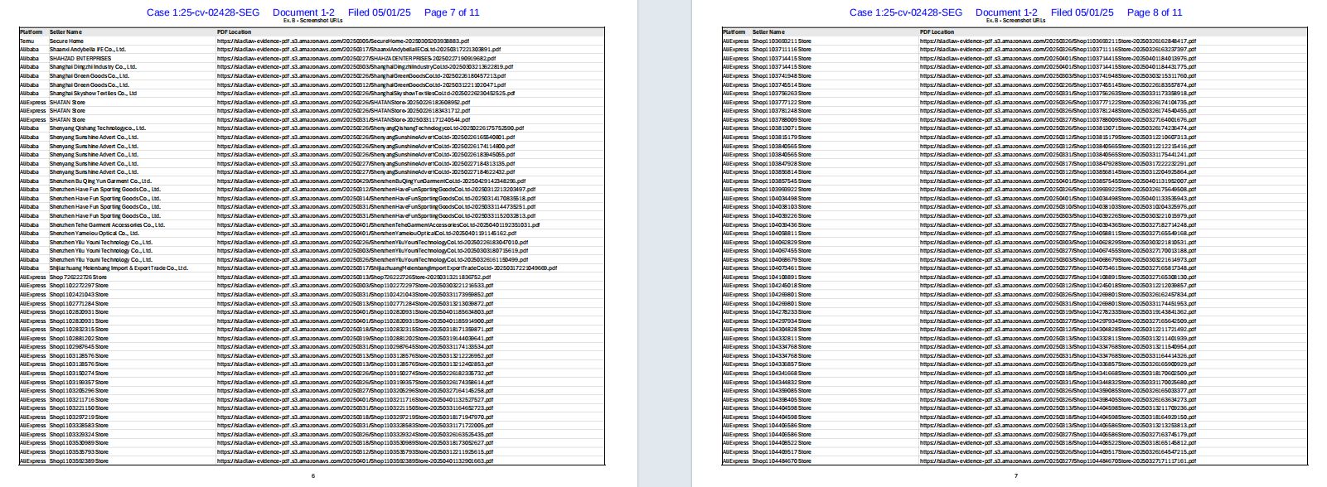This screenshot has width=1327, height=487.
Task: Click the Shenyang Qishang Technology seller name
Action: point(97,128)
